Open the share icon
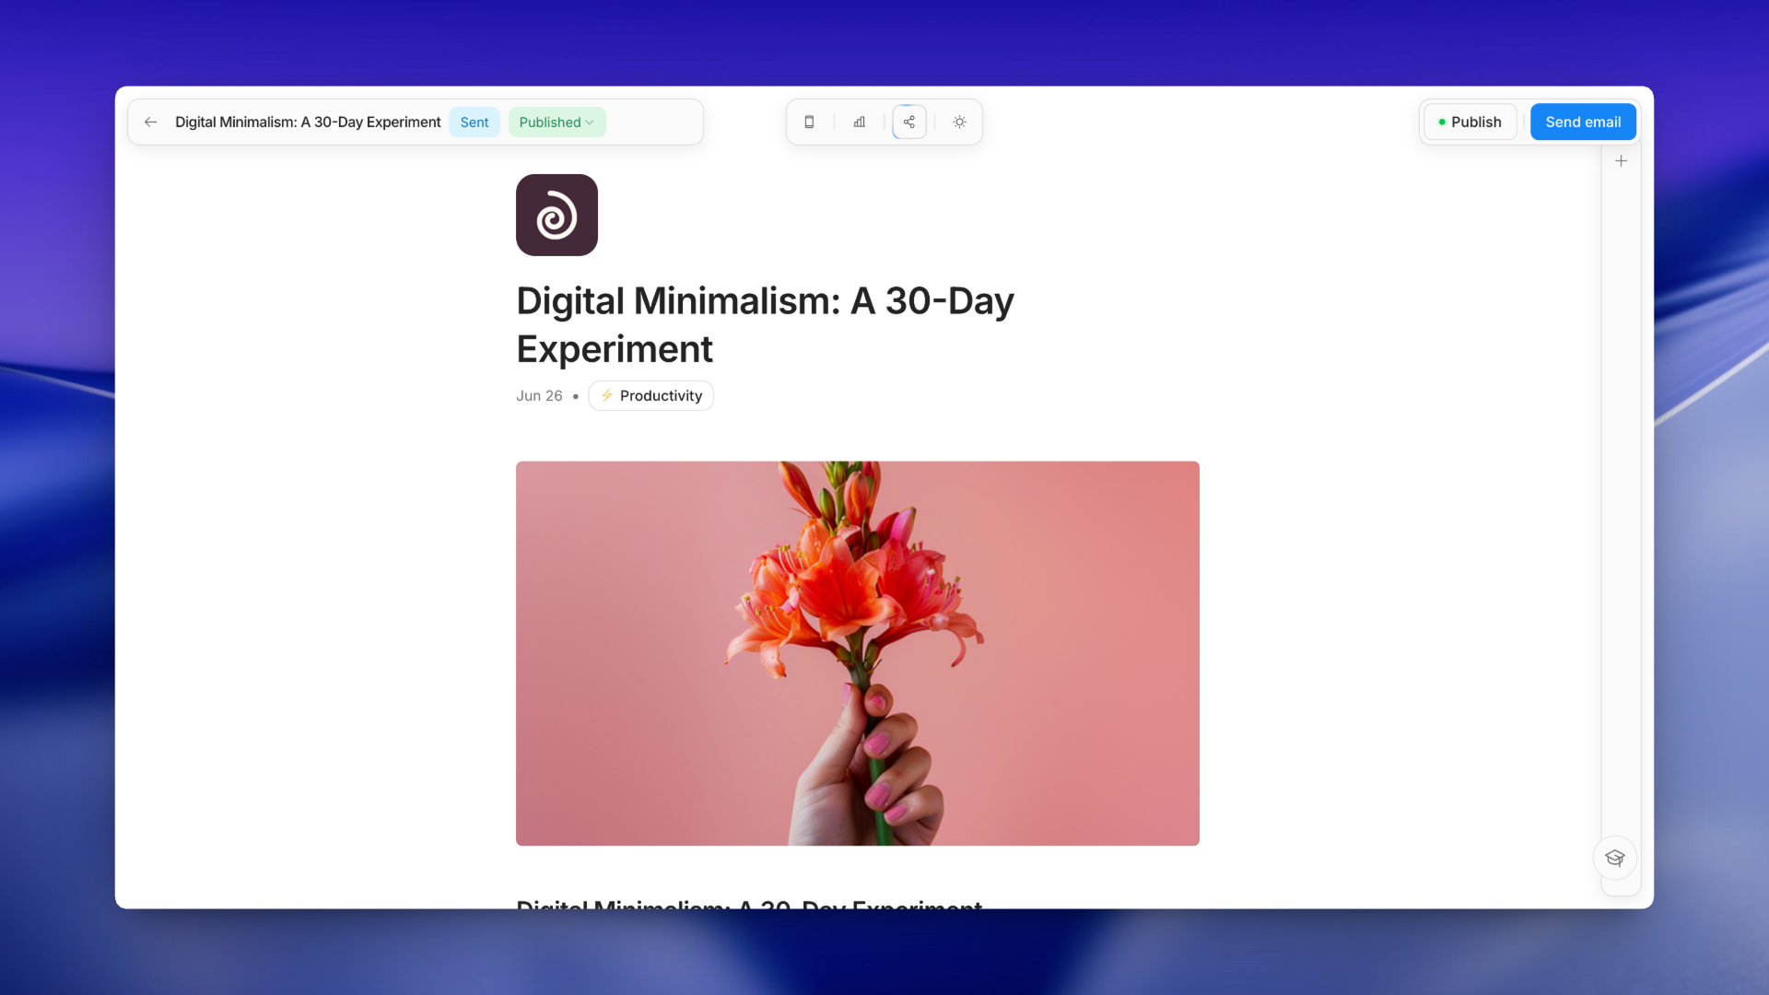1769x995 pixels. point(909,122)
